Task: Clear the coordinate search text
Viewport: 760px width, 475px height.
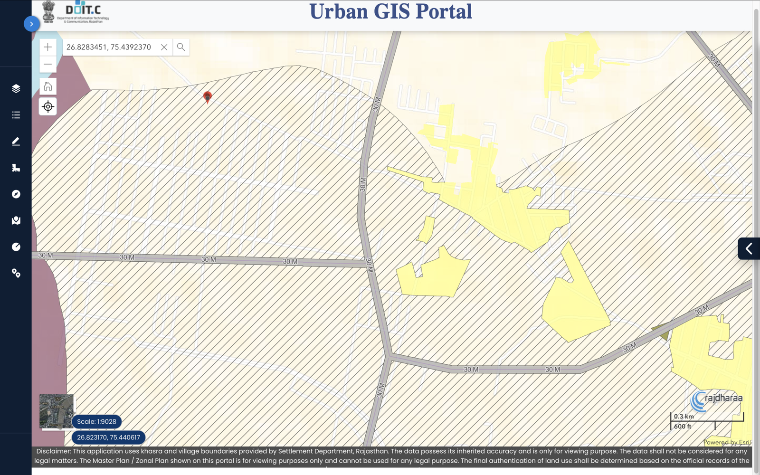Action: [x=164, y=47]
